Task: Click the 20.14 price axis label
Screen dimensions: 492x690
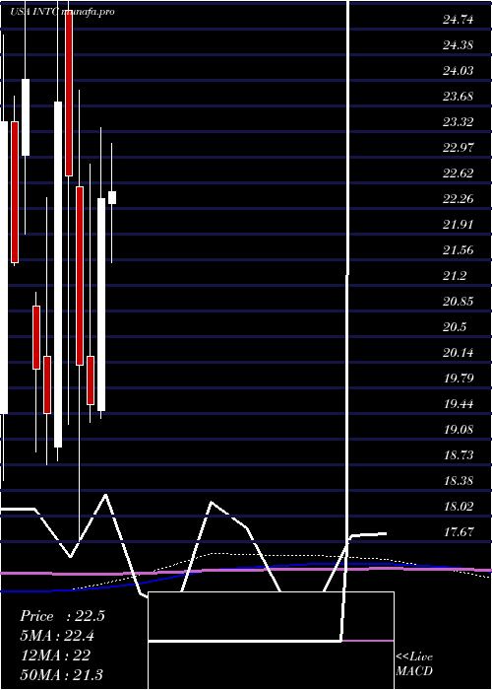Action: tap(459, 353)
